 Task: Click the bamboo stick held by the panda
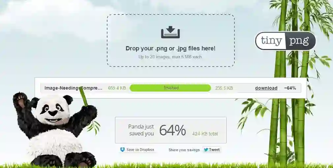[x=83, y=97]
